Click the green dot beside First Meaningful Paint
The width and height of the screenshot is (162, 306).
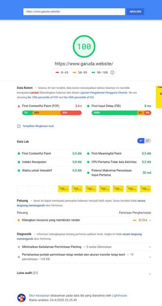tap(88, 154)
